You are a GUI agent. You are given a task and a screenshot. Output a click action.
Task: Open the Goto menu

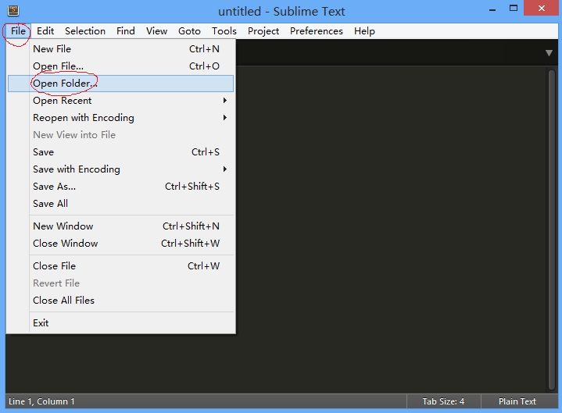pyautogui.click(x=189, y=31)
